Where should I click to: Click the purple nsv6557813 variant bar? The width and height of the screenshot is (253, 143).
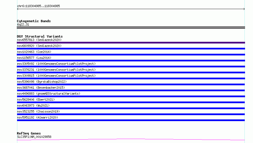click(x=131, y=43)
